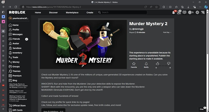209x112 pixels.
Task: Open Browser essentials heart icon
Action: pyautogui.click(x=194, y=7)
